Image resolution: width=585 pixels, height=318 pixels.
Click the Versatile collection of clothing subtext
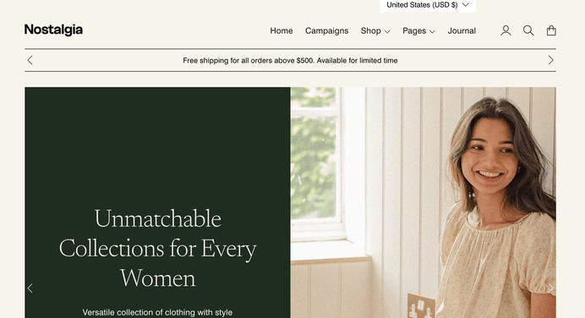(157, 312)
